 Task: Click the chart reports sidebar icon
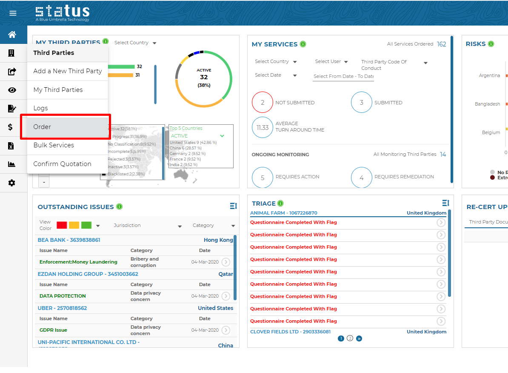pos(11,164)
